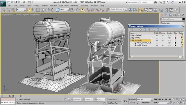
Task: Open the quick access toolbar dropdown arrow
Action: (32, 2)
